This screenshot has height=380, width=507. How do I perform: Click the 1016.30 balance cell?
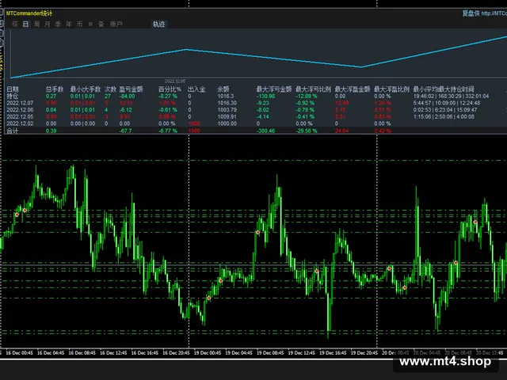[227, 103]
